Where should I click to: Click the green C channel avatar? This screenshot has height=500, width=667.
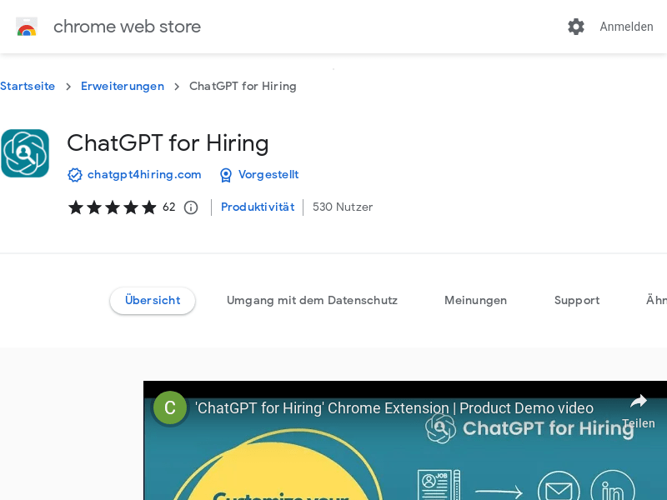[170, 407]
